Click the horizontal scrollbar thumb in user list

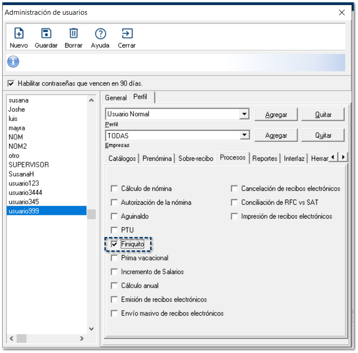point(21,338)
